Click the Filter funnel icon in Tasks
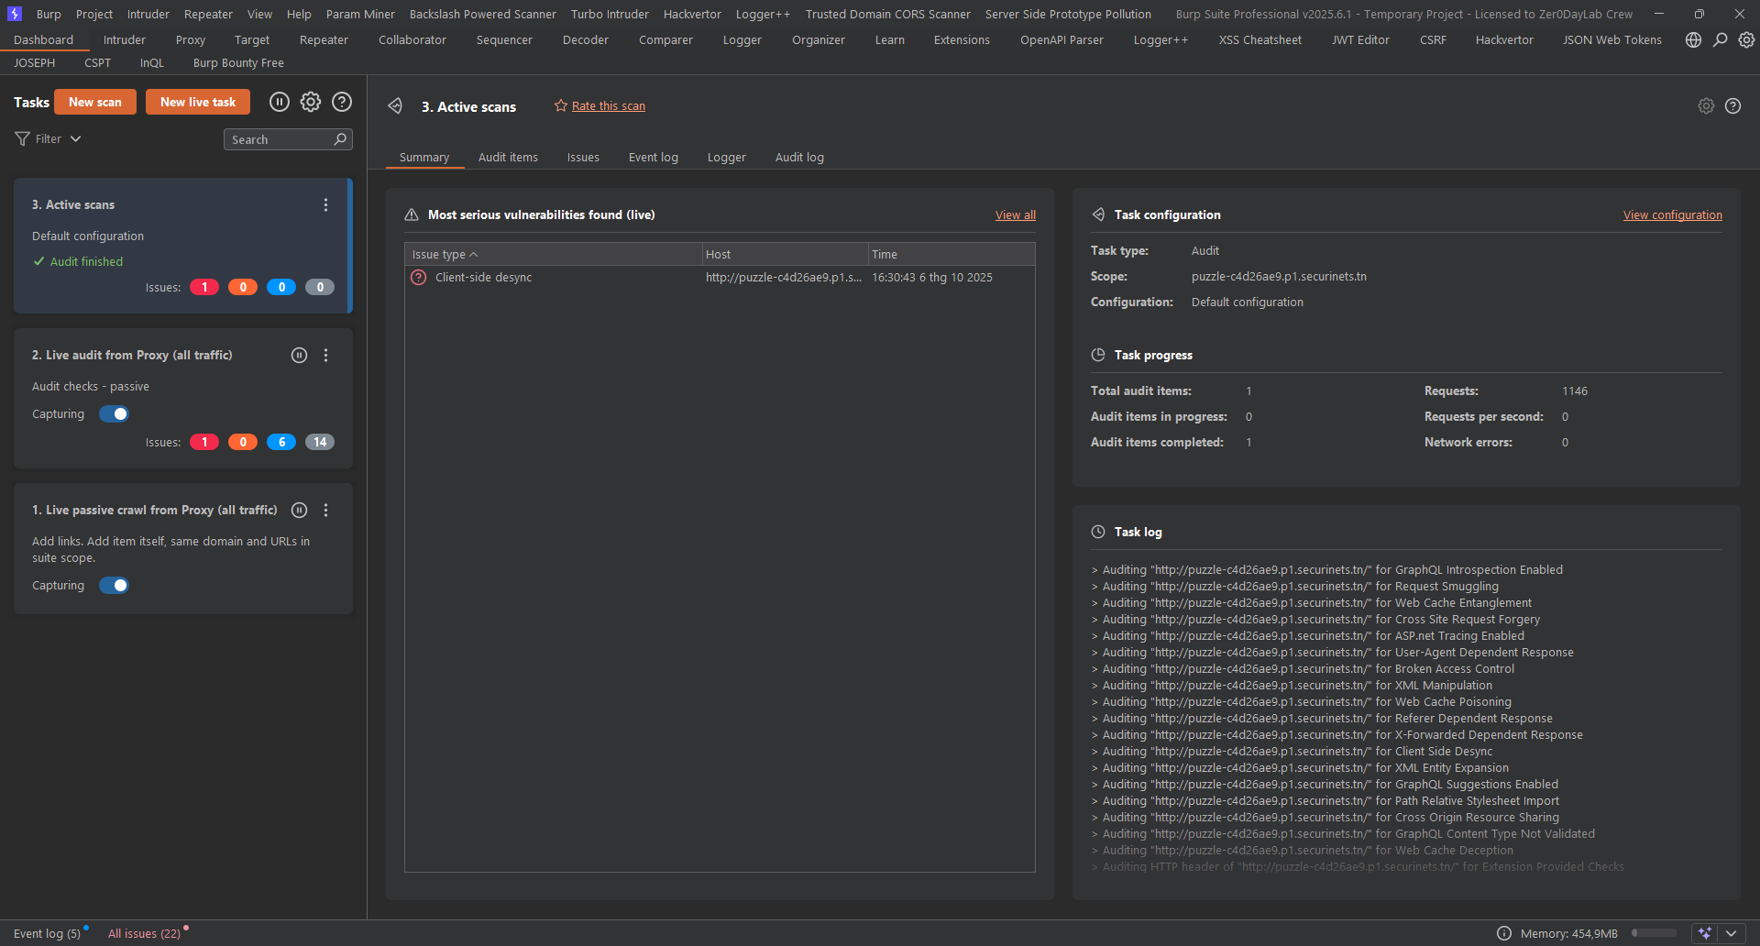This screenshot has height=946, width=1760. 23,138
